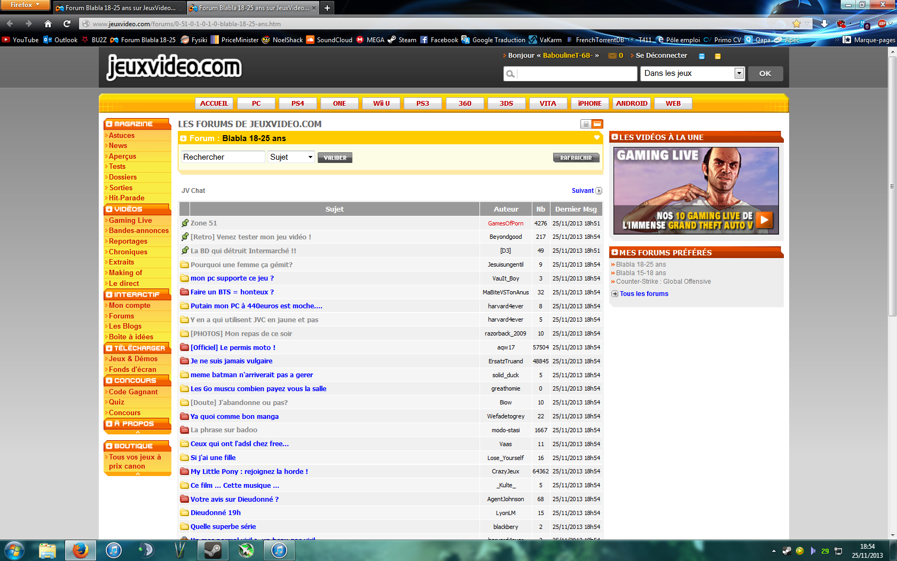Open the YouTube bookmark

pyautogui.click(x=20, y=40)
